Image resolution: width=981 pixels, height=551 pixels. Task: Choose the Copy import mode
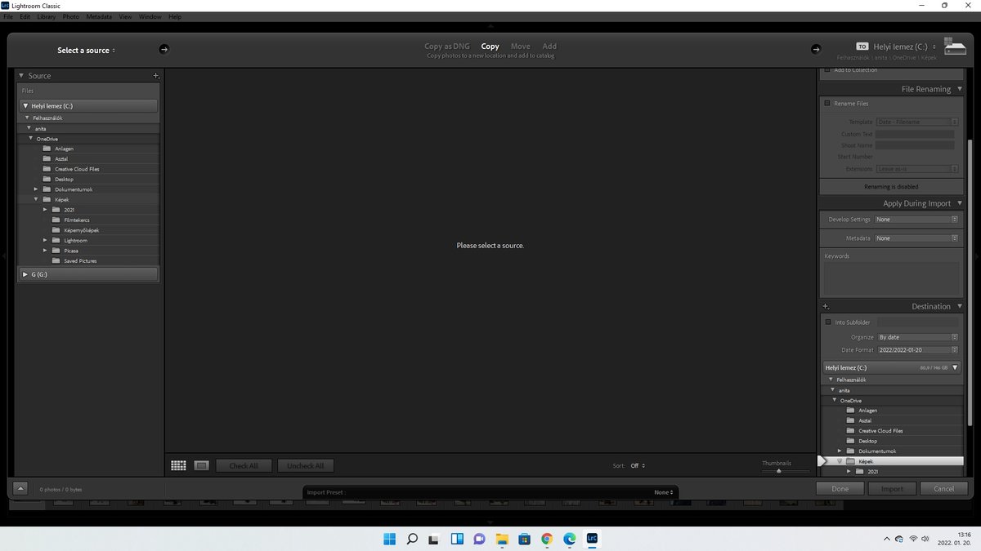click(x=490, y=47)
